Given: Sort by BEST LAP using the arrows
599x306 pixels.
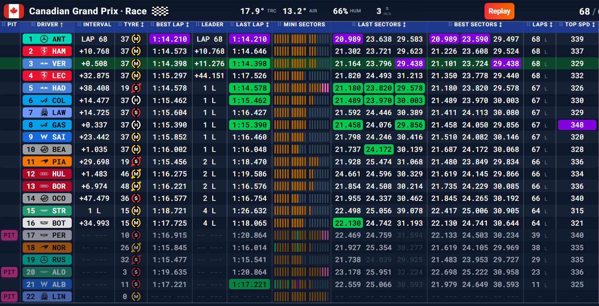Looking at the screenshot, I should pos(187,24).
